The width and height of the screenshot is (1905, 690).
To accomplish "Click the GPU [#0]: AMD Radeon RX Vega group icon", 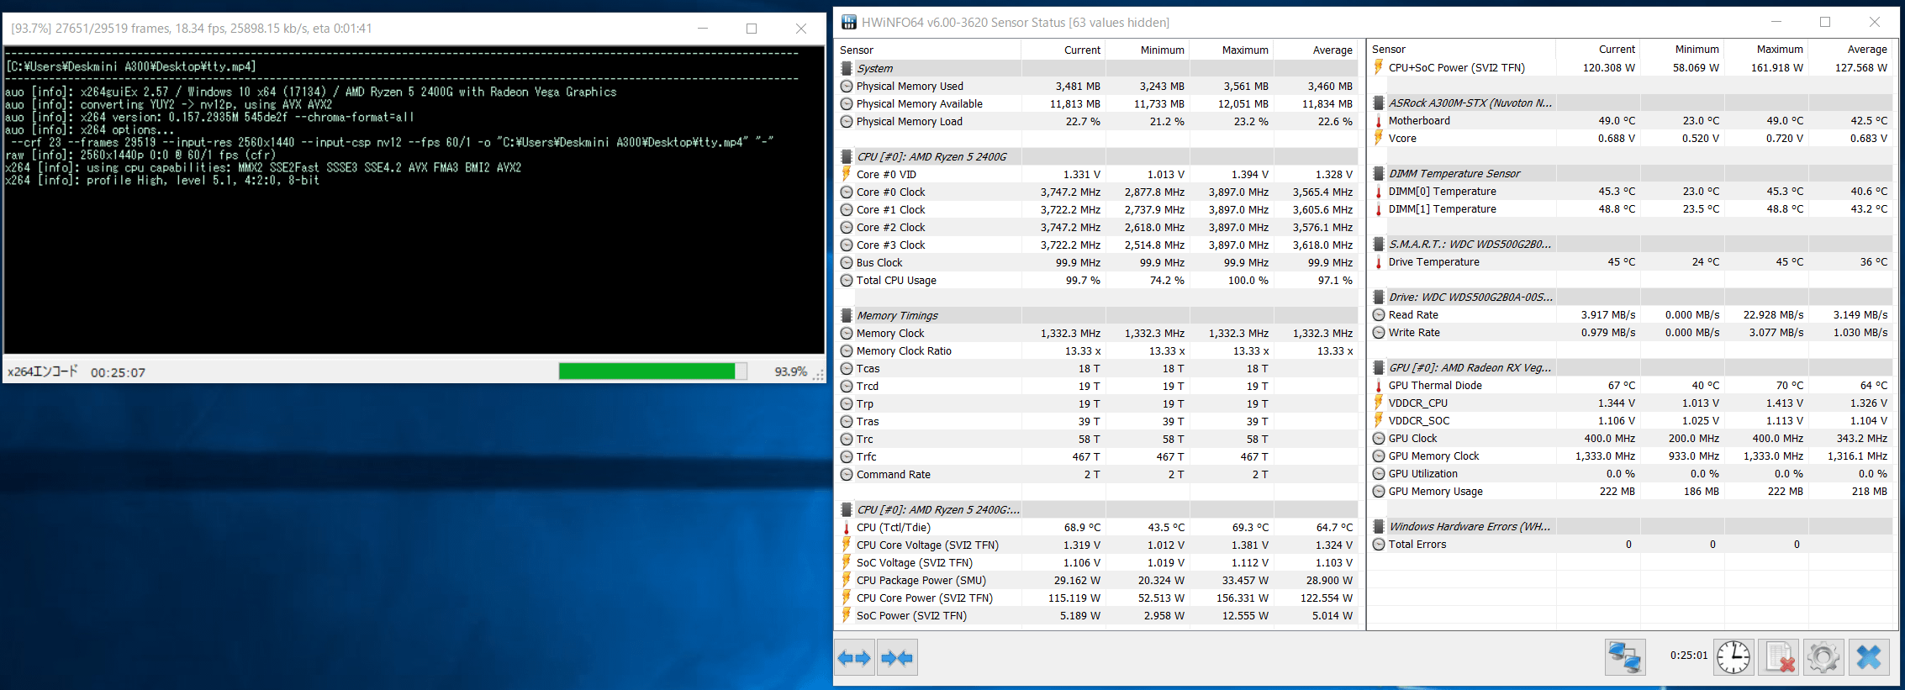I will tap(1379, 367).
